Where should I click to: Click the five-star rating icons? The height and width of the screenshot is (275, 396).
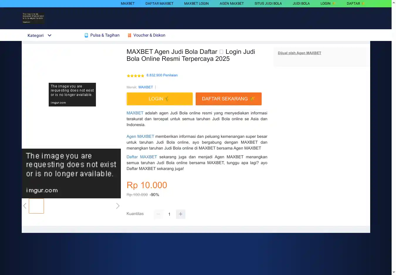tap(135, 76)
